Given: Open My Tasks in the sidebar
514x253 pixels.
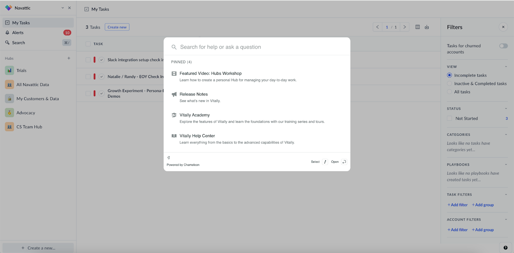Looking at the screenshot, I should (x=38, y=23).
